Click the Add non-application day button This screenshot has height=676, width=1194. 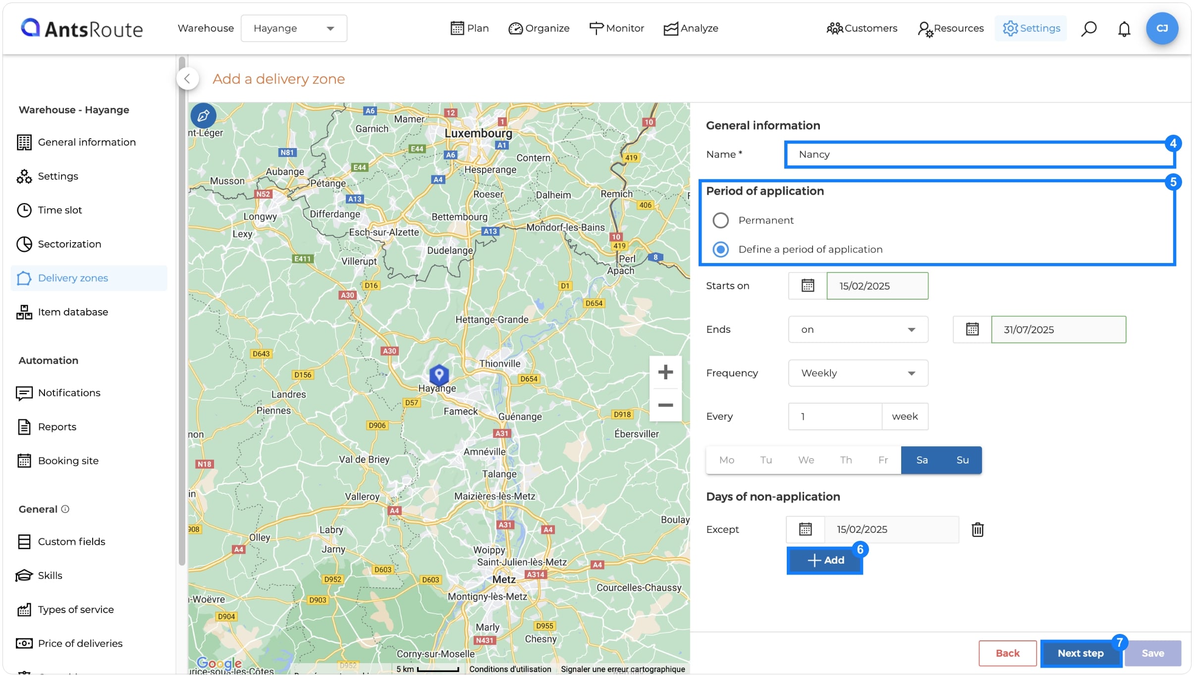click(x=825, y=560)
